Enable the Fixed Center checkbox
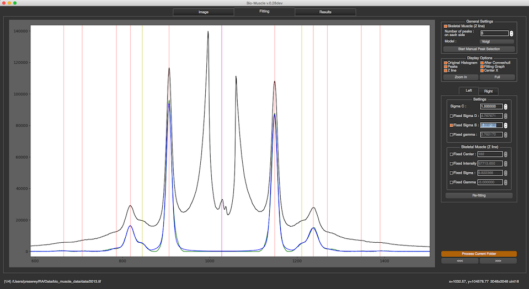The image size is (529, 289). [x=451, y=154]
